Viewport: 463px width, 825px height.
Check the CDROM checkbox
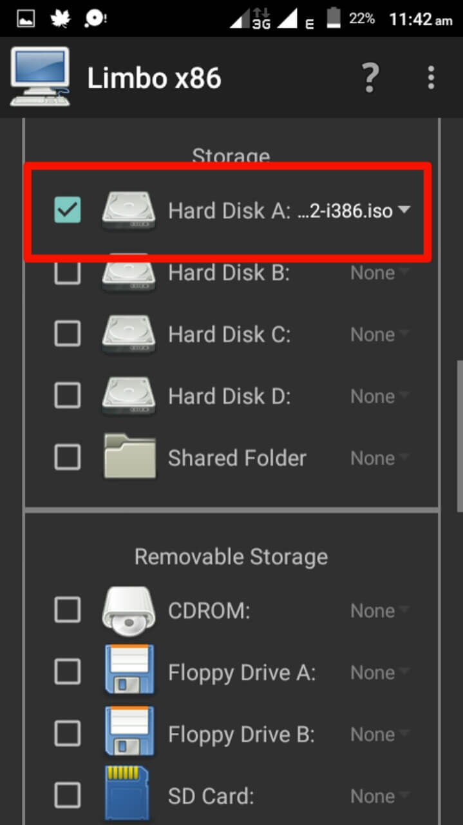(68, 610)
